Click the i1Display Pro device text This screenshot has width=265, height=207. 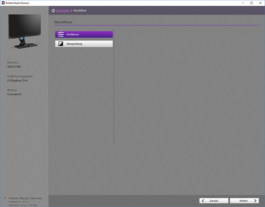(x=18, y=80)
